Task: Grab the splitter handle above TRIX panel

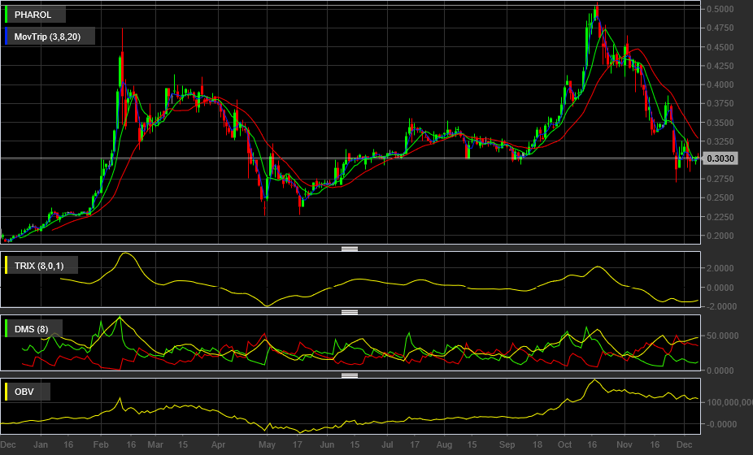Action: click(x=350, y=249)
